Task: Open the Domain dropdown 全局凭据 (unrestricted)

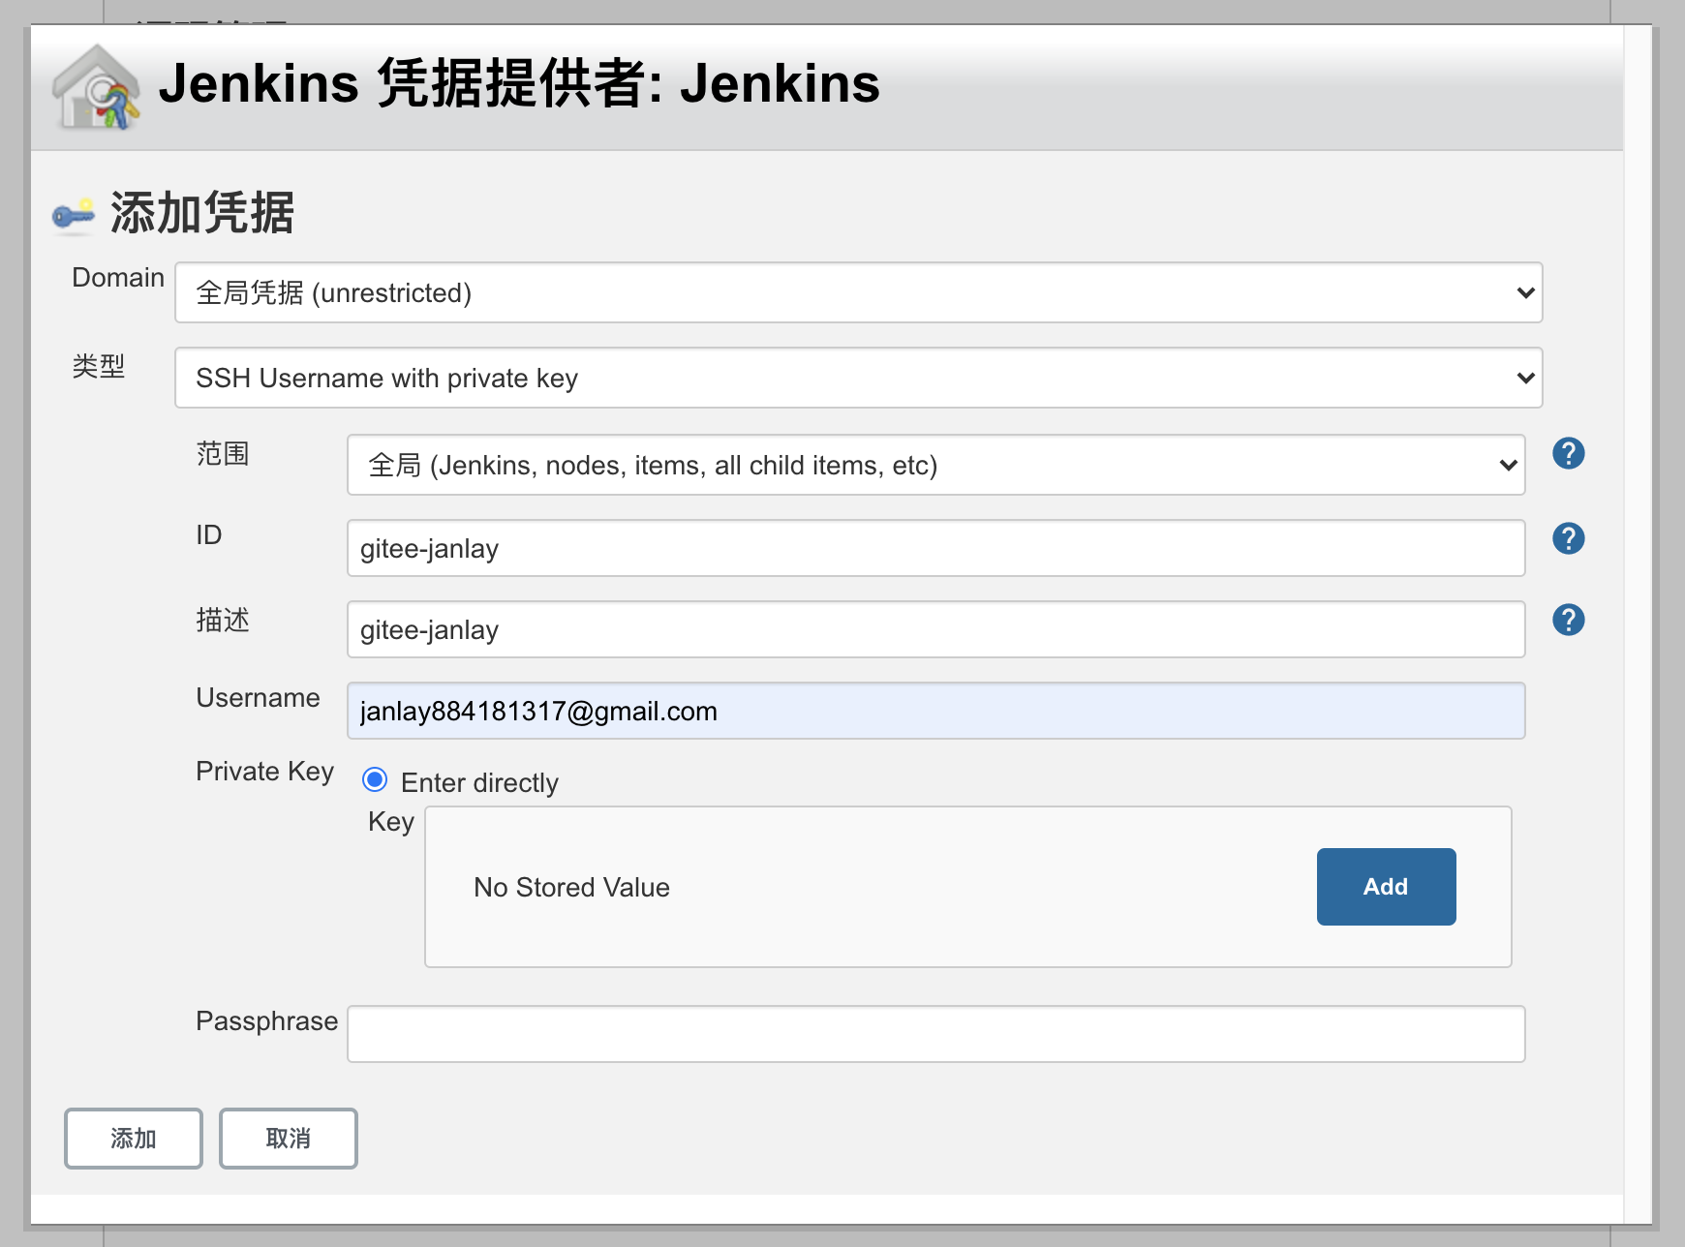Action: [858, 292]
